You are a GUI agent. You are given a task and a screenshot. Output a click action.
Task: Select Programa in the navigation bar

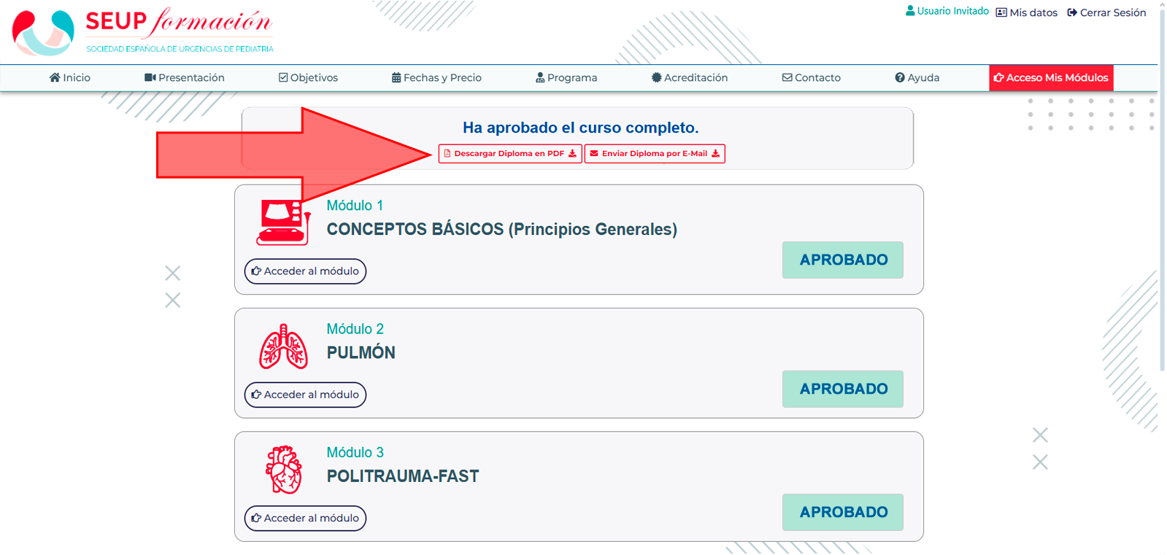(566, 77)
